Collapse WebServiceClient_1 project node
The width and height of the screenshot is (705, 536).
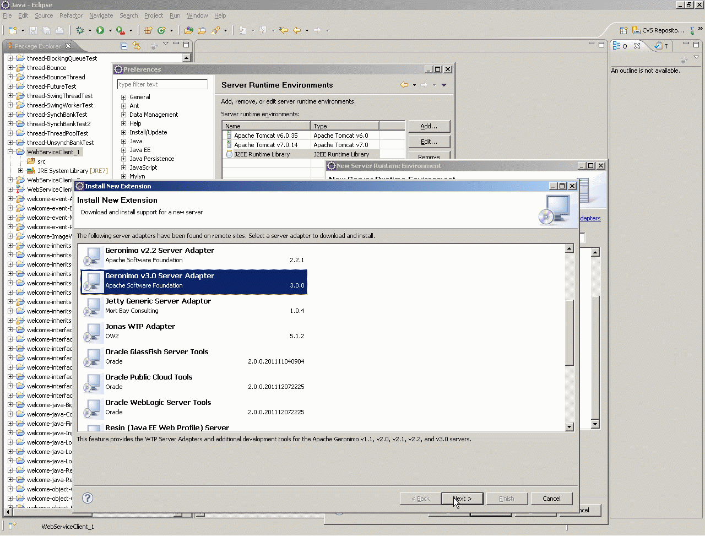pos(10,152)
